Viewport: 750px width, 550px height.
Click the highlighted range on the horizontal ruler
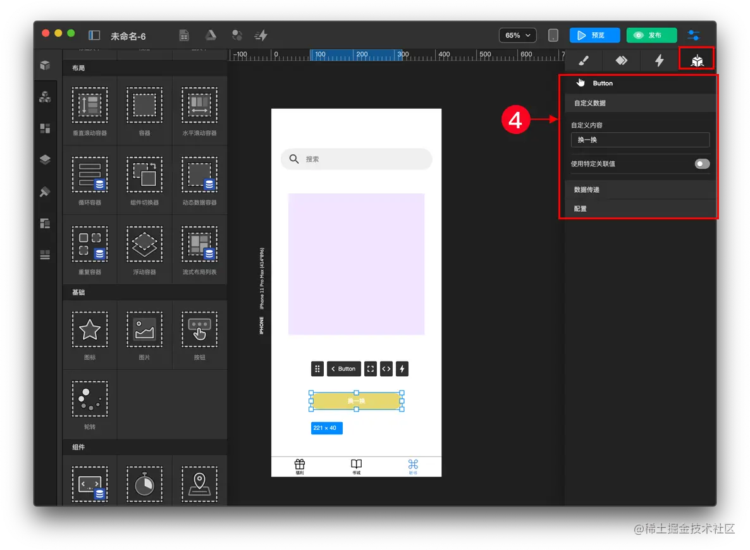pyautogui.click(x=357, y=54)
